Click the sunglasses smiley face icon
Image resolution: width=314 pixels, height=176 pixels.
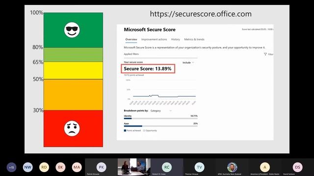click(x=72, y=30)
